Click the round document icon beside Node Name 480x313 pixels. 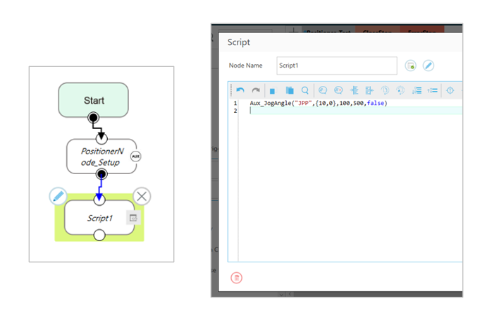pyautogui.click(x=411, y=66)
